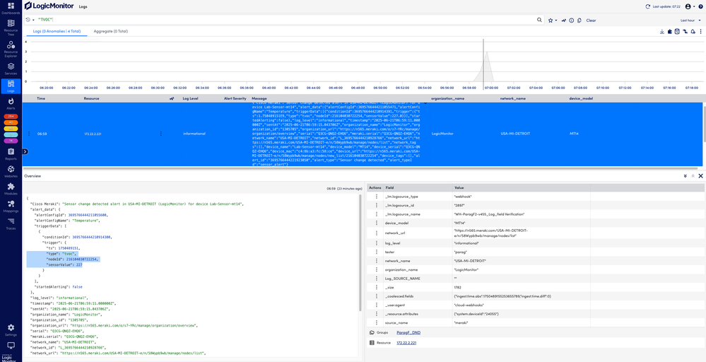Click the search magnifier icon
Viewport: 706px width, 362px height.
click(x=539, y=21)
